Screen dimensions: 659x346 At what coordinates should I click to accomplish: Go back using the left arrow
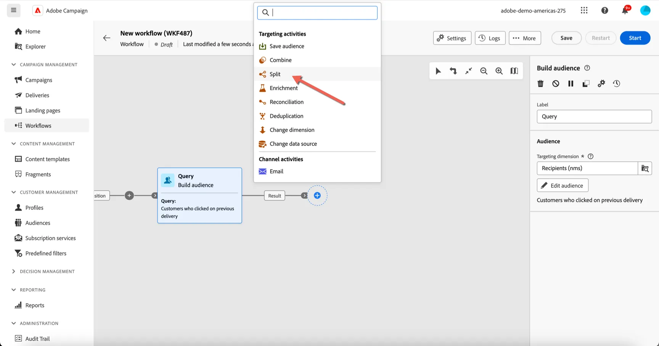[107, 38]
